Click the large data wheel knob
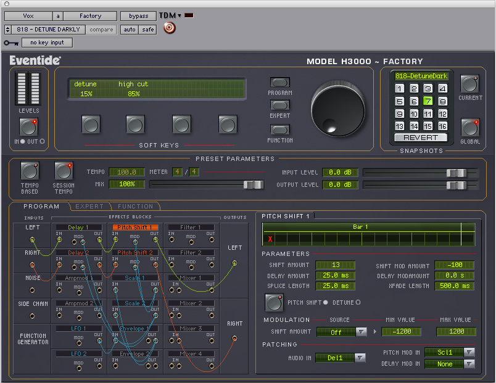The image size is (496, 383). (x=338, y=109)
